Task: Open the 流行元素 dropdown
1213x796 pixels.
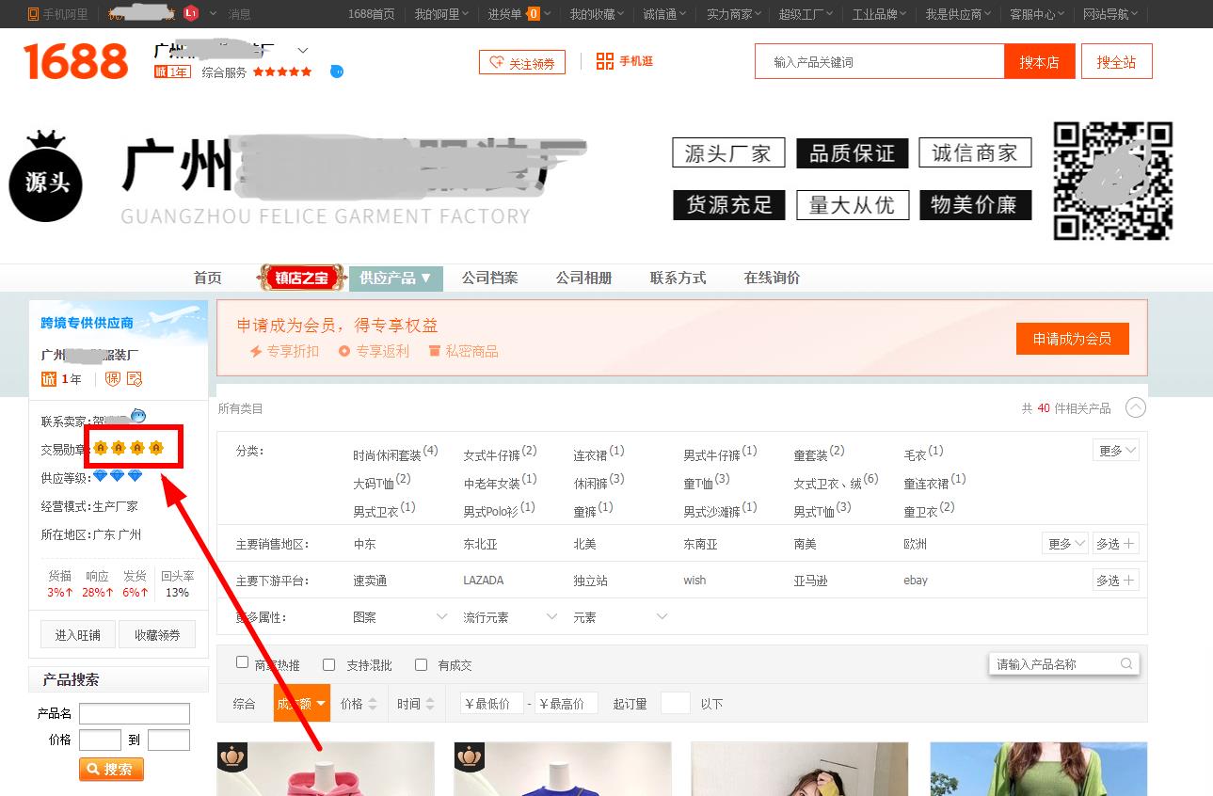Action: click(x=510, y=617)
